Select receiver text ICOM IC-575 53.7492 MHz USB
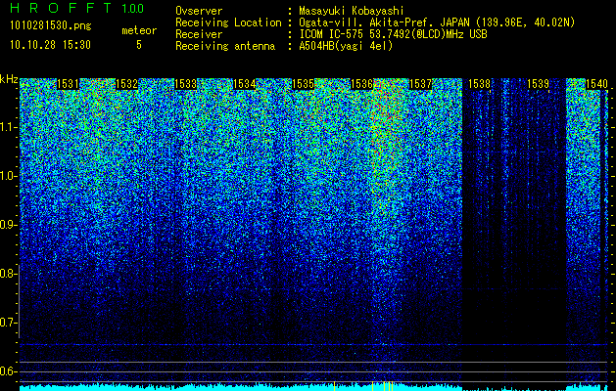 click(x=393, y=34)
